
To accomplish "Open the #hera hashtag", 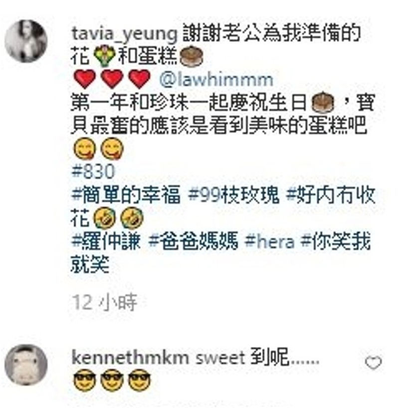I will (269, 241).
